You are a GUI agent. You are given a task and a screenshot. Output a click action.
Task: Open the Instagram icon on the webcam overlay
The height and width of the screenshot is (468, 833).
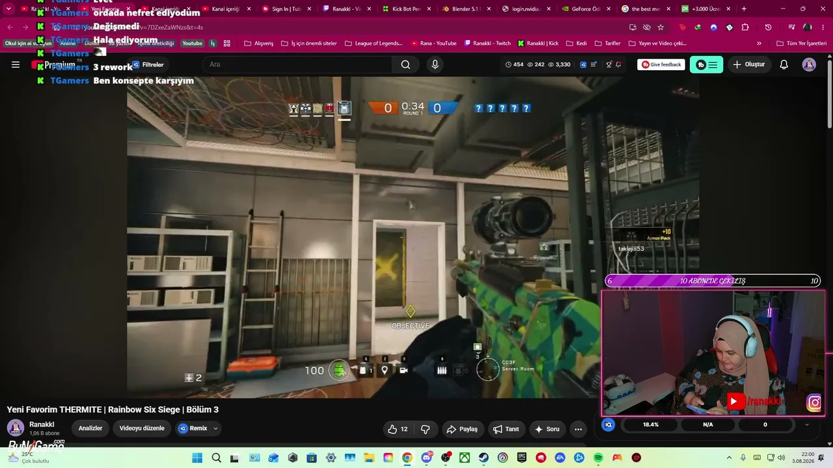(x=814, y=403)
